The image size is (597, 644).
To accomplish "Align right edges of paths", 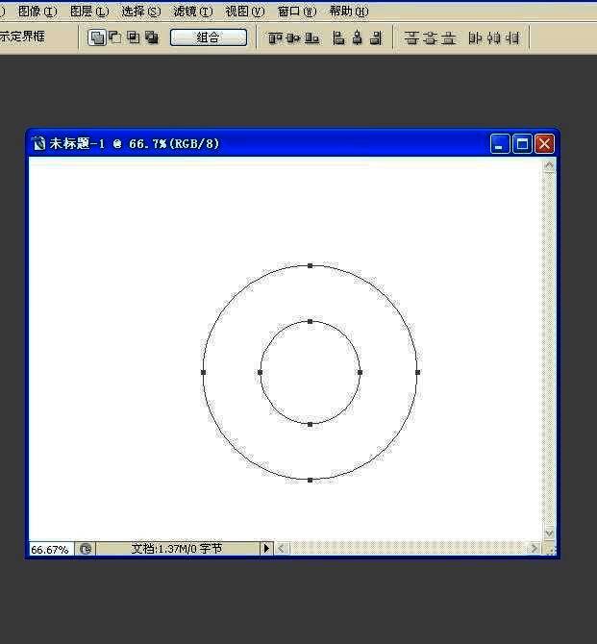I will [x=375, y=37].
